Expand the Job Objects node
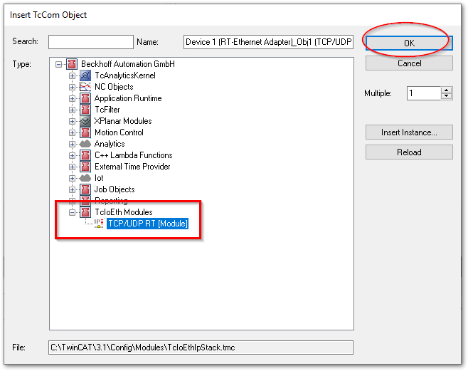 pyautogui.click(x=72, y=189)
